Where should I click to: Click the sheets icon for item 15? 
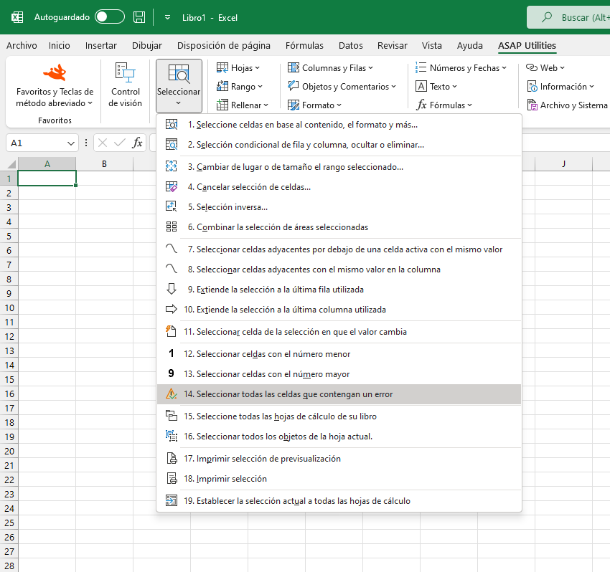[x=172, y=416]
